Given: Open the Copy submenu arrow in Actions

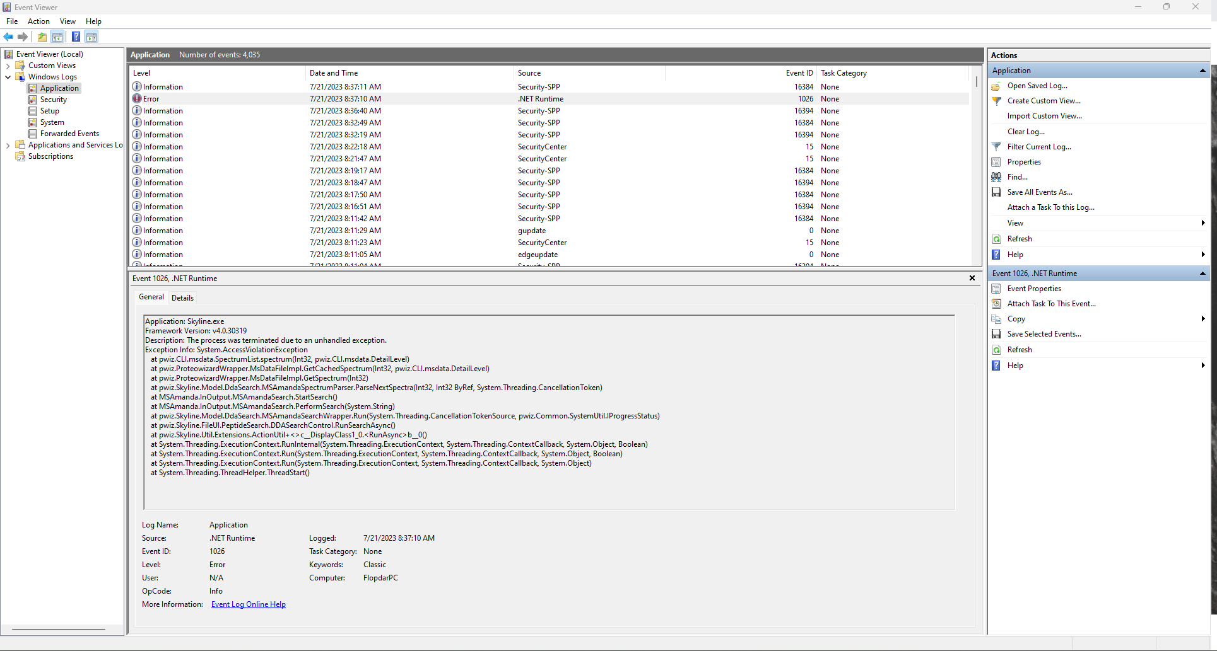Looking at the screenshot, I should [1202, 319].
